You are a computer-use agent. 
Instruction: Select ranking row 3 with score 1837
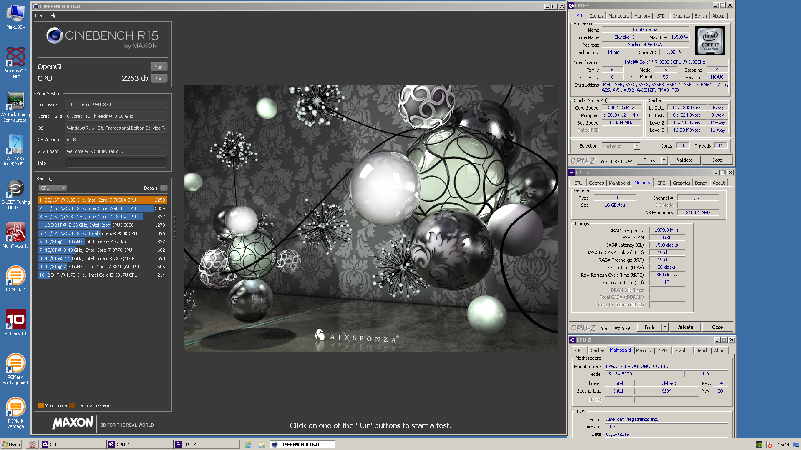point(102,217)
